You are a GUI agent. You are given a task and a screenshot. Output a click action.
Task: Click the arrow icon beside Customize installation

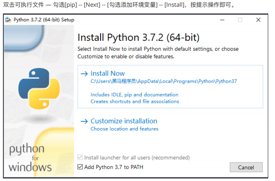pyautogui.click(x=84, y=121)
